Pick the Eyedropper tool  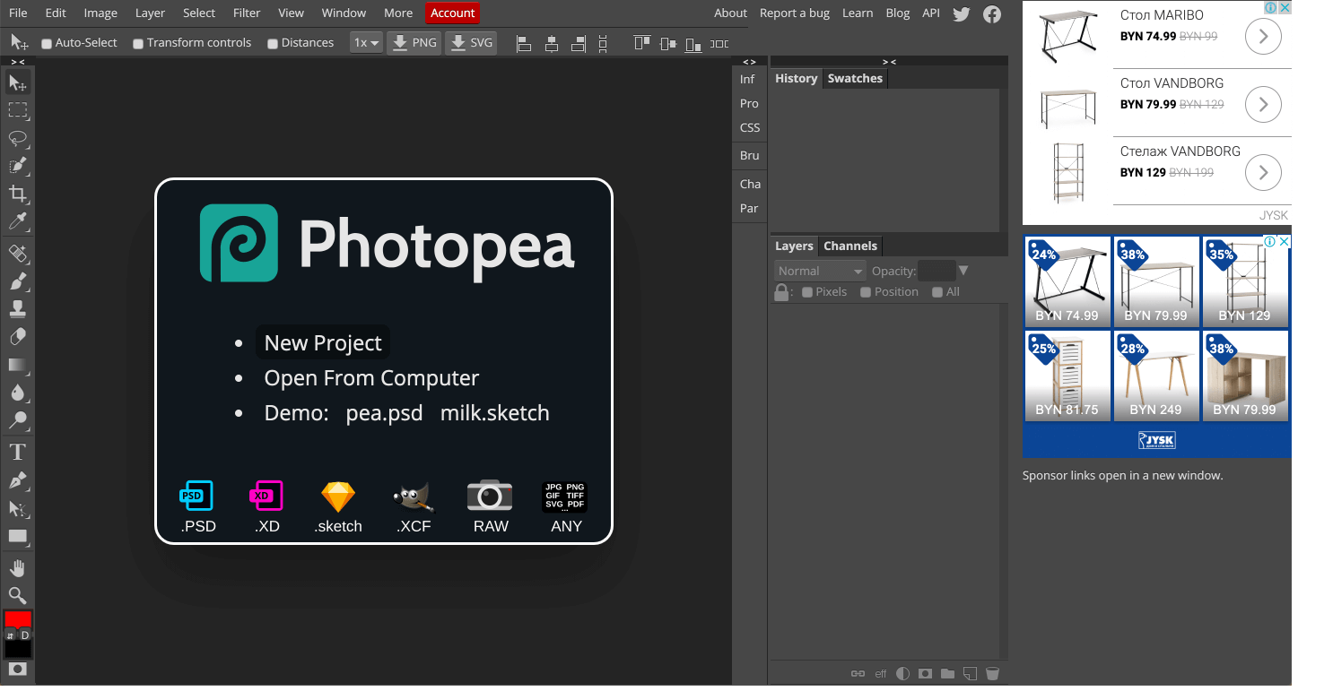coord(17,221)
